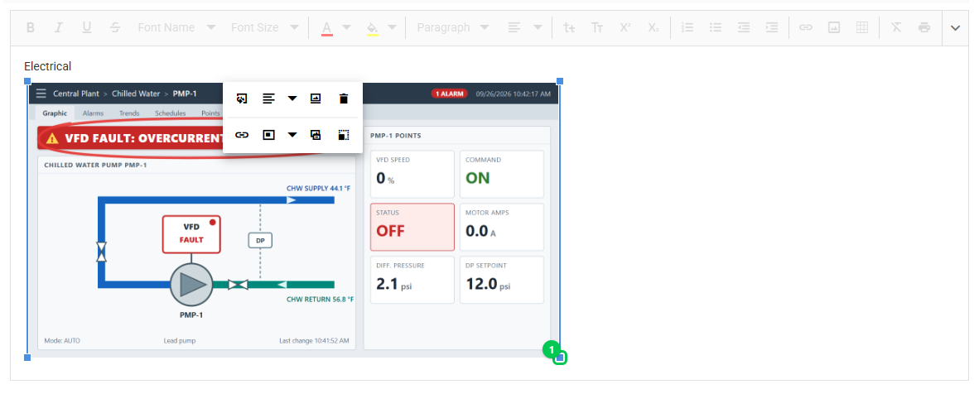Expand the toolbar with the chevron button
The height and width of the screenshot is (394, 979).
[955, 27]
